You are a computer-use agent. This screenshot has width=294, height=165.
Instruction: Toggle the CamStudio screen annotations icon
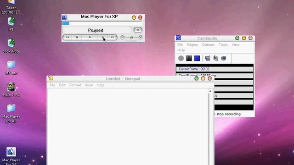click(x=208, y=58)
